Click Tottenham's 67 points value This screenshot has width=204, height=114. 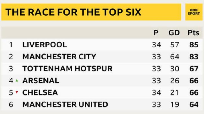tap(194, 69)
